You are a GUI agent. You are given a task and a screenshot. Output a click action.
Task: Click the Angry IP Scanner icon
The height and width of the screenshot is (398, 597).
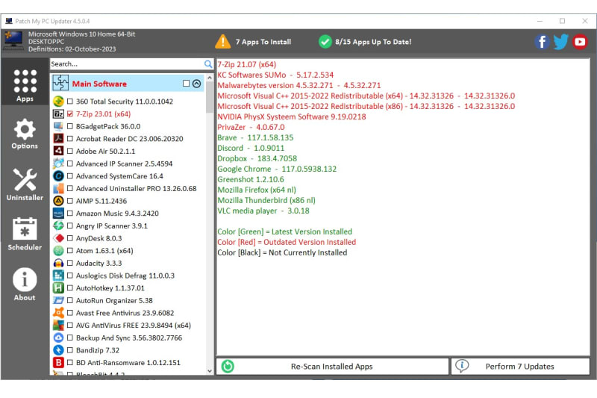58,226
